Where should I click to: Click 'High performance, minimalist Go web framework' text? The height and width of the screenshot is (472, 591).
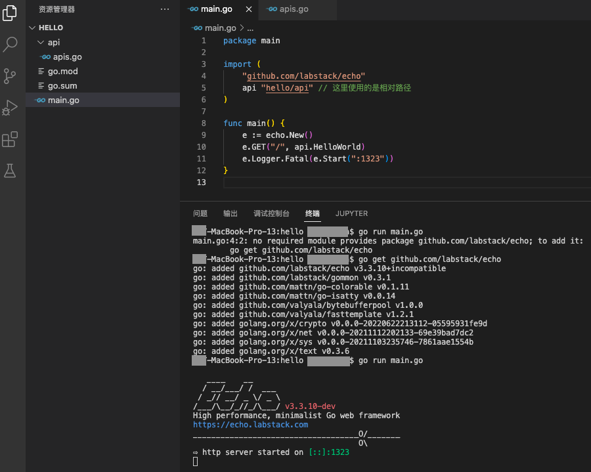296,416
